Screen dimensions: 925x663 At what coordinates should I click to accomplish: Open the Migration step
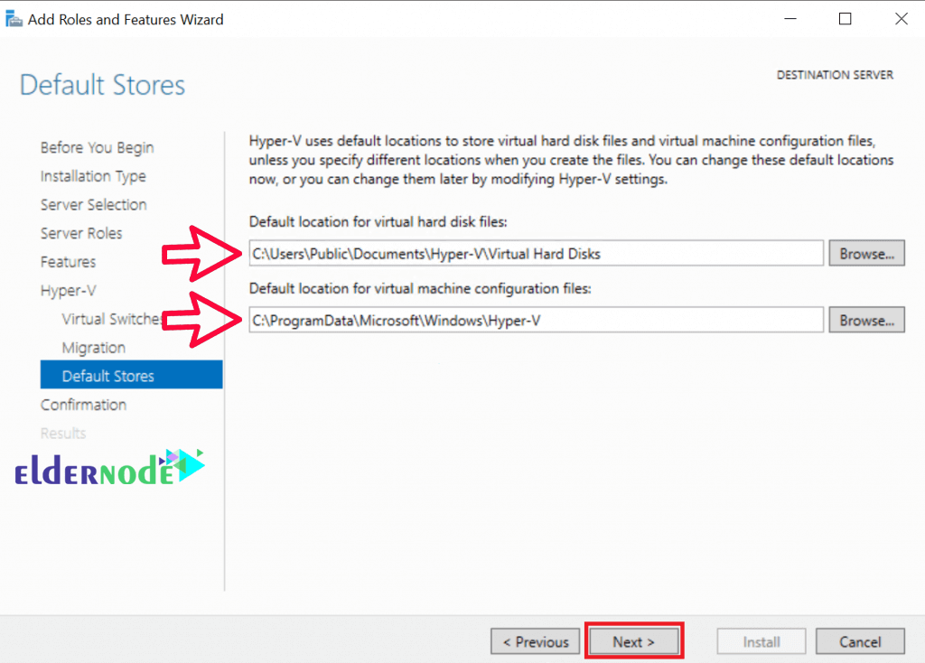[94, 348]
